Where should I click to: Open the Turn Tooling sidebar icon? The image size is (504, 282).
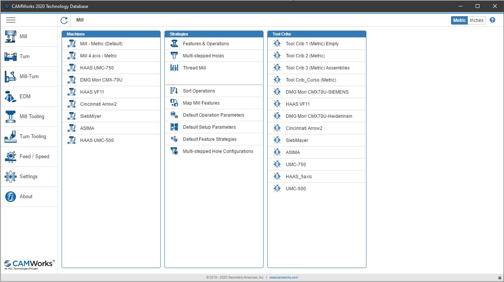pos(11,137)
